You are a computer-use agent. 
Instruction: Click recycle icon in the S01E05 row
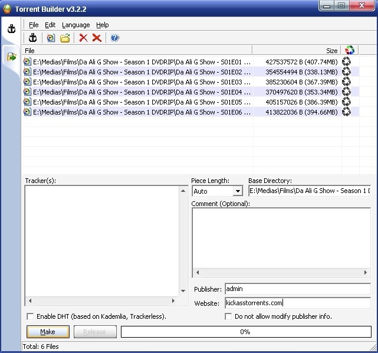pyautogui.click(x=346, y=102)
